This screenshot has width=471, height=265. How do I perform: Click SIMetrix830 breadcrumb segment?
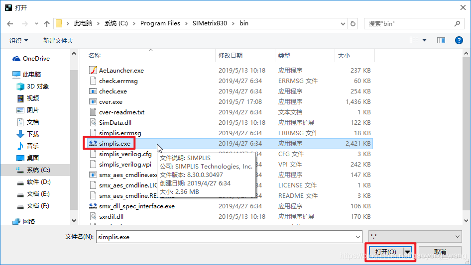[210, 23]
